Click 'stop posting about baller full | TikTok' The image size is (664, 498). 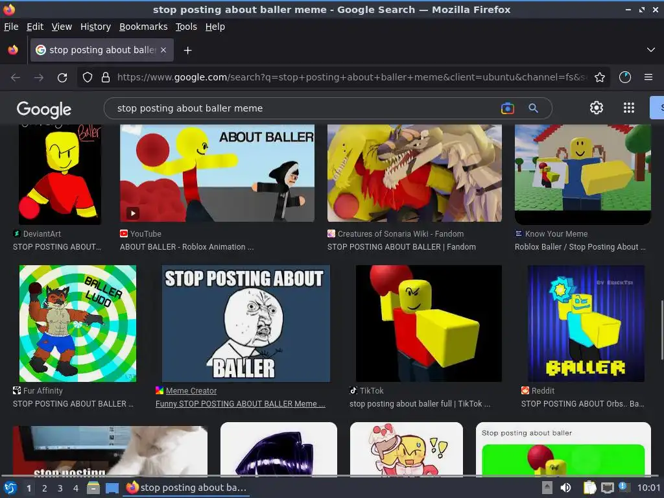tap(420, 404)
